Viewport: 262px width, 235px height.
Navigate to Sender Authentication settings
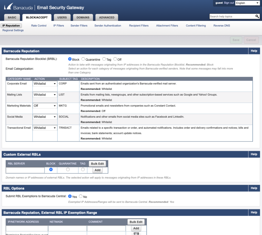point(108,25)
